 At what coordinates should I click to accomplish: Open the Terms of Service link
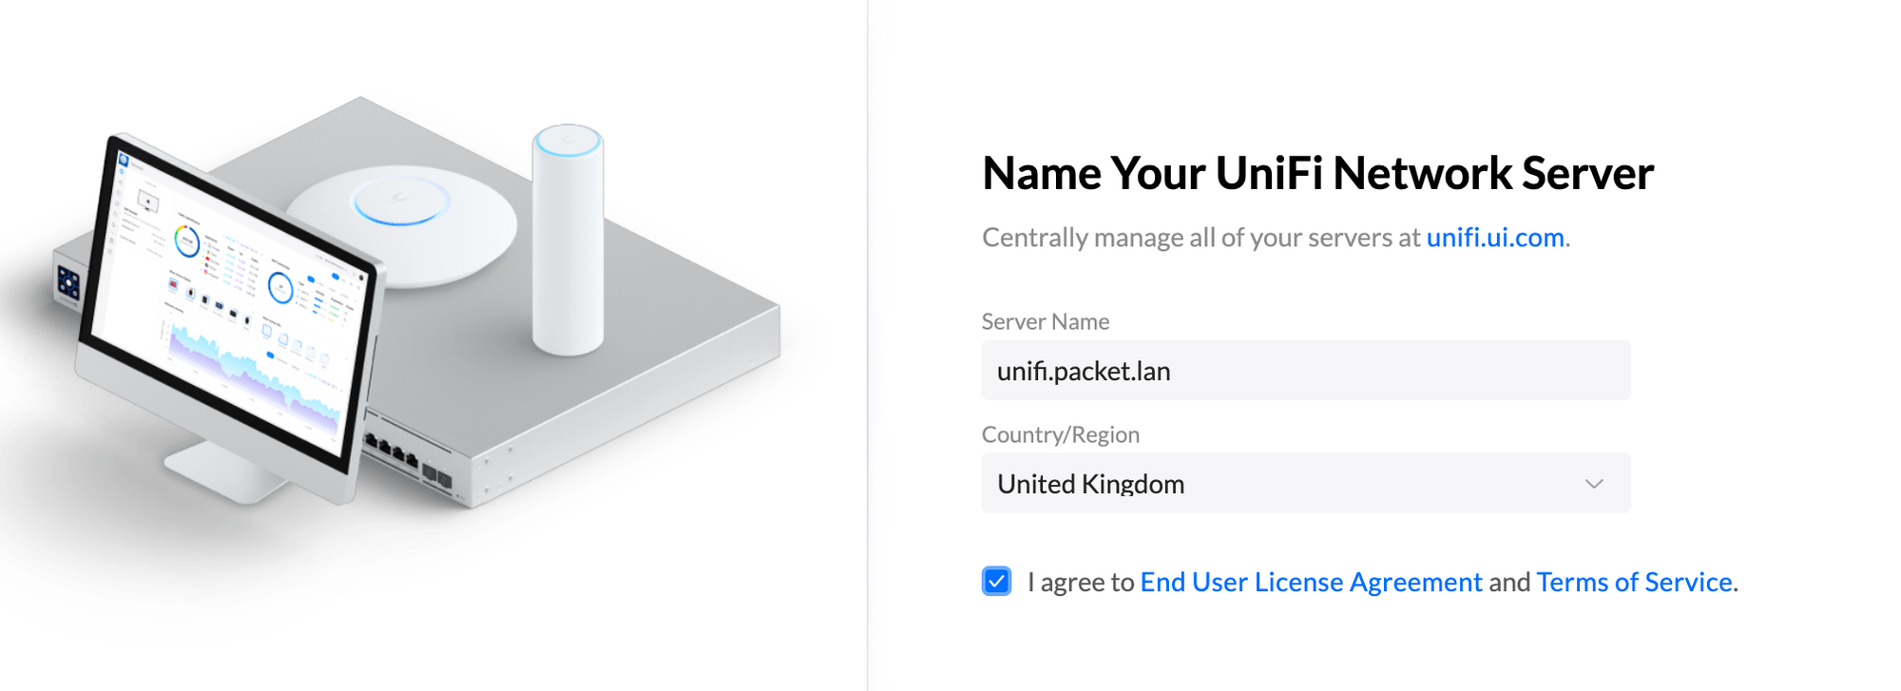click(x=1634, y=582)
